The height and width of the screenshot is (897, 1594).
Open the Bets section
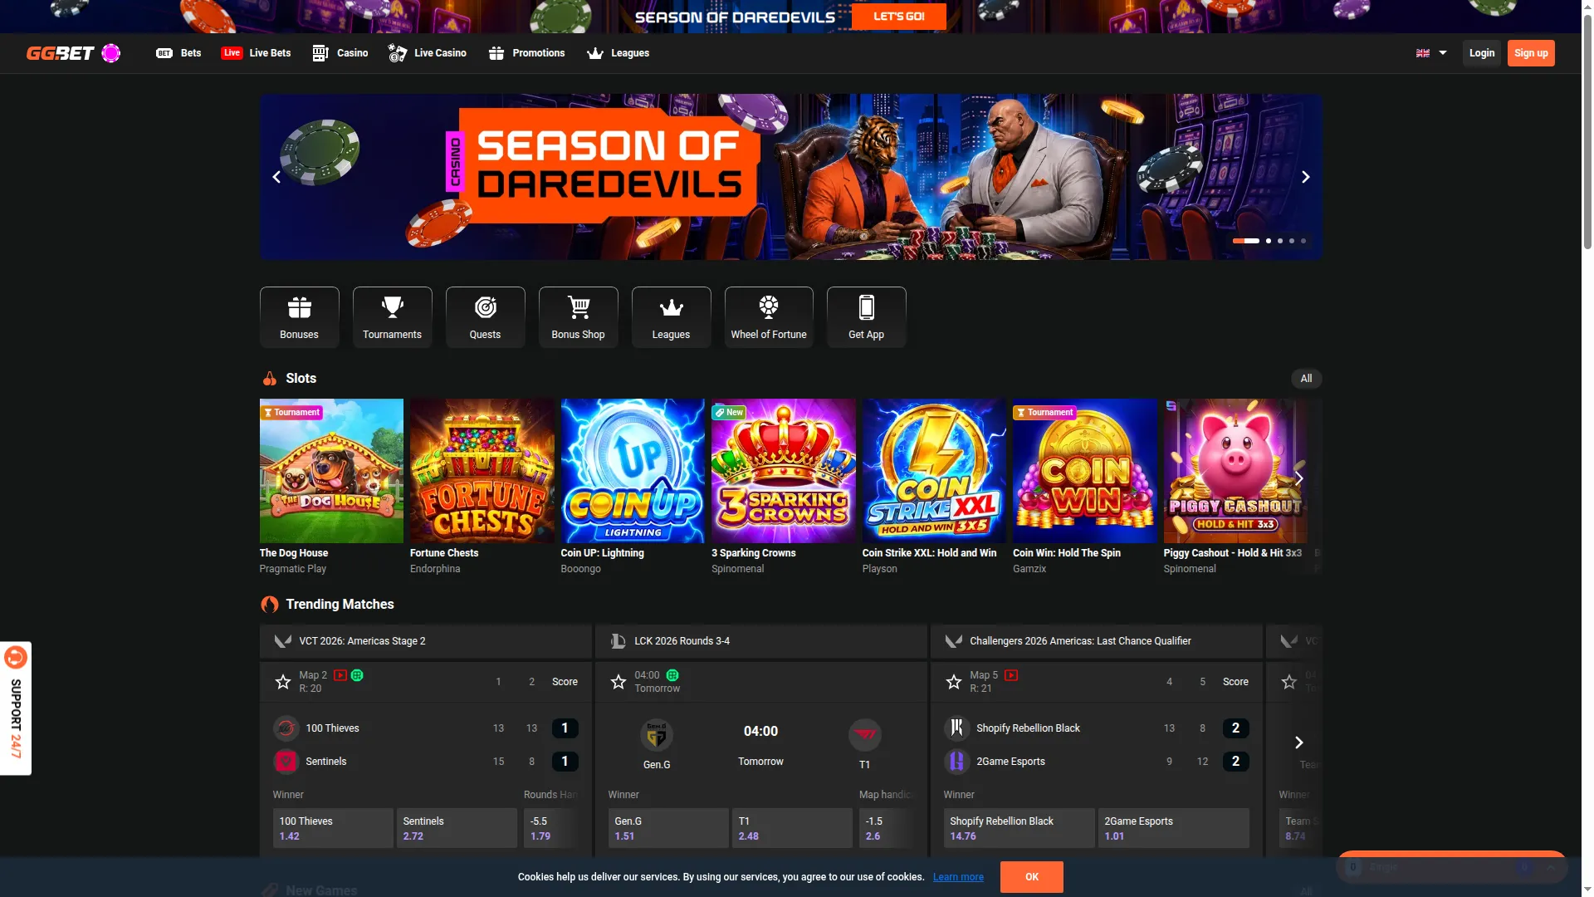tap(178, 53)
